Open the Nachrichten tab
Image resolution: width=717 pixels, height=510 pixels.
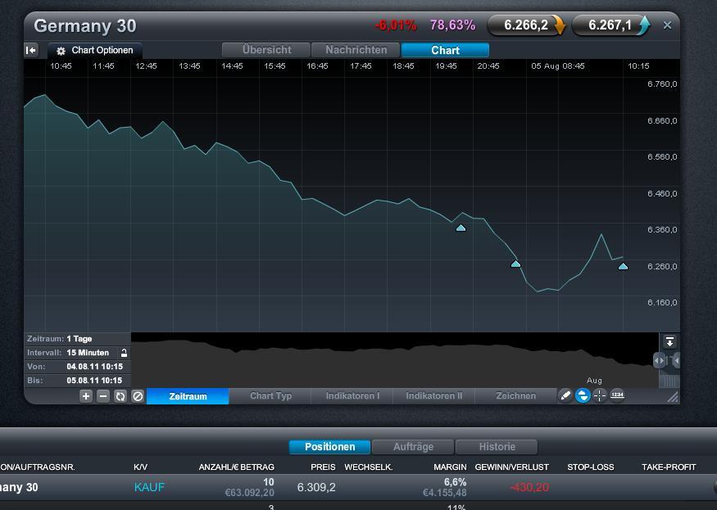(x=356, y=50)
